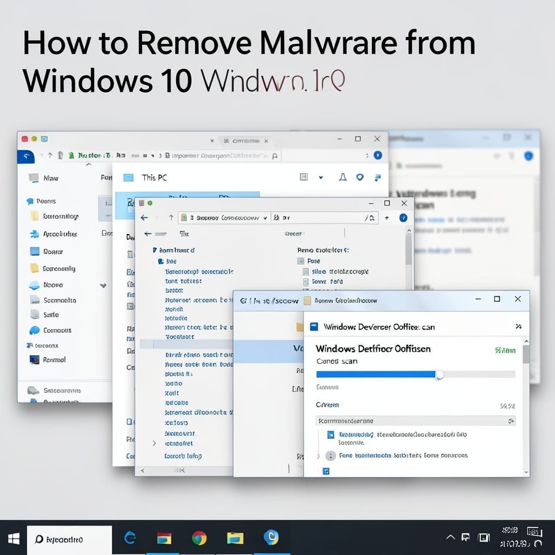The width and height of the screenshot is (555, 555).
Task: Click the pin icon beside middle window's info icon
Action: [x=386, y=218]
